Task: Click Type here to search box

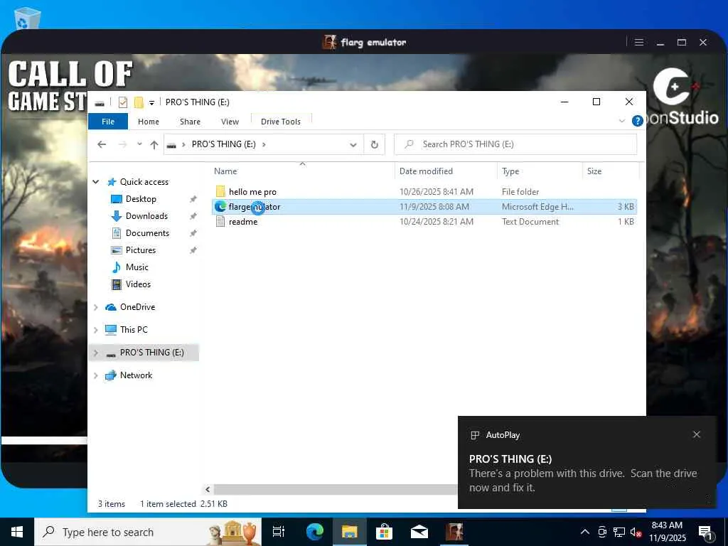Action: pyautogui.click(x=148, y=532)
